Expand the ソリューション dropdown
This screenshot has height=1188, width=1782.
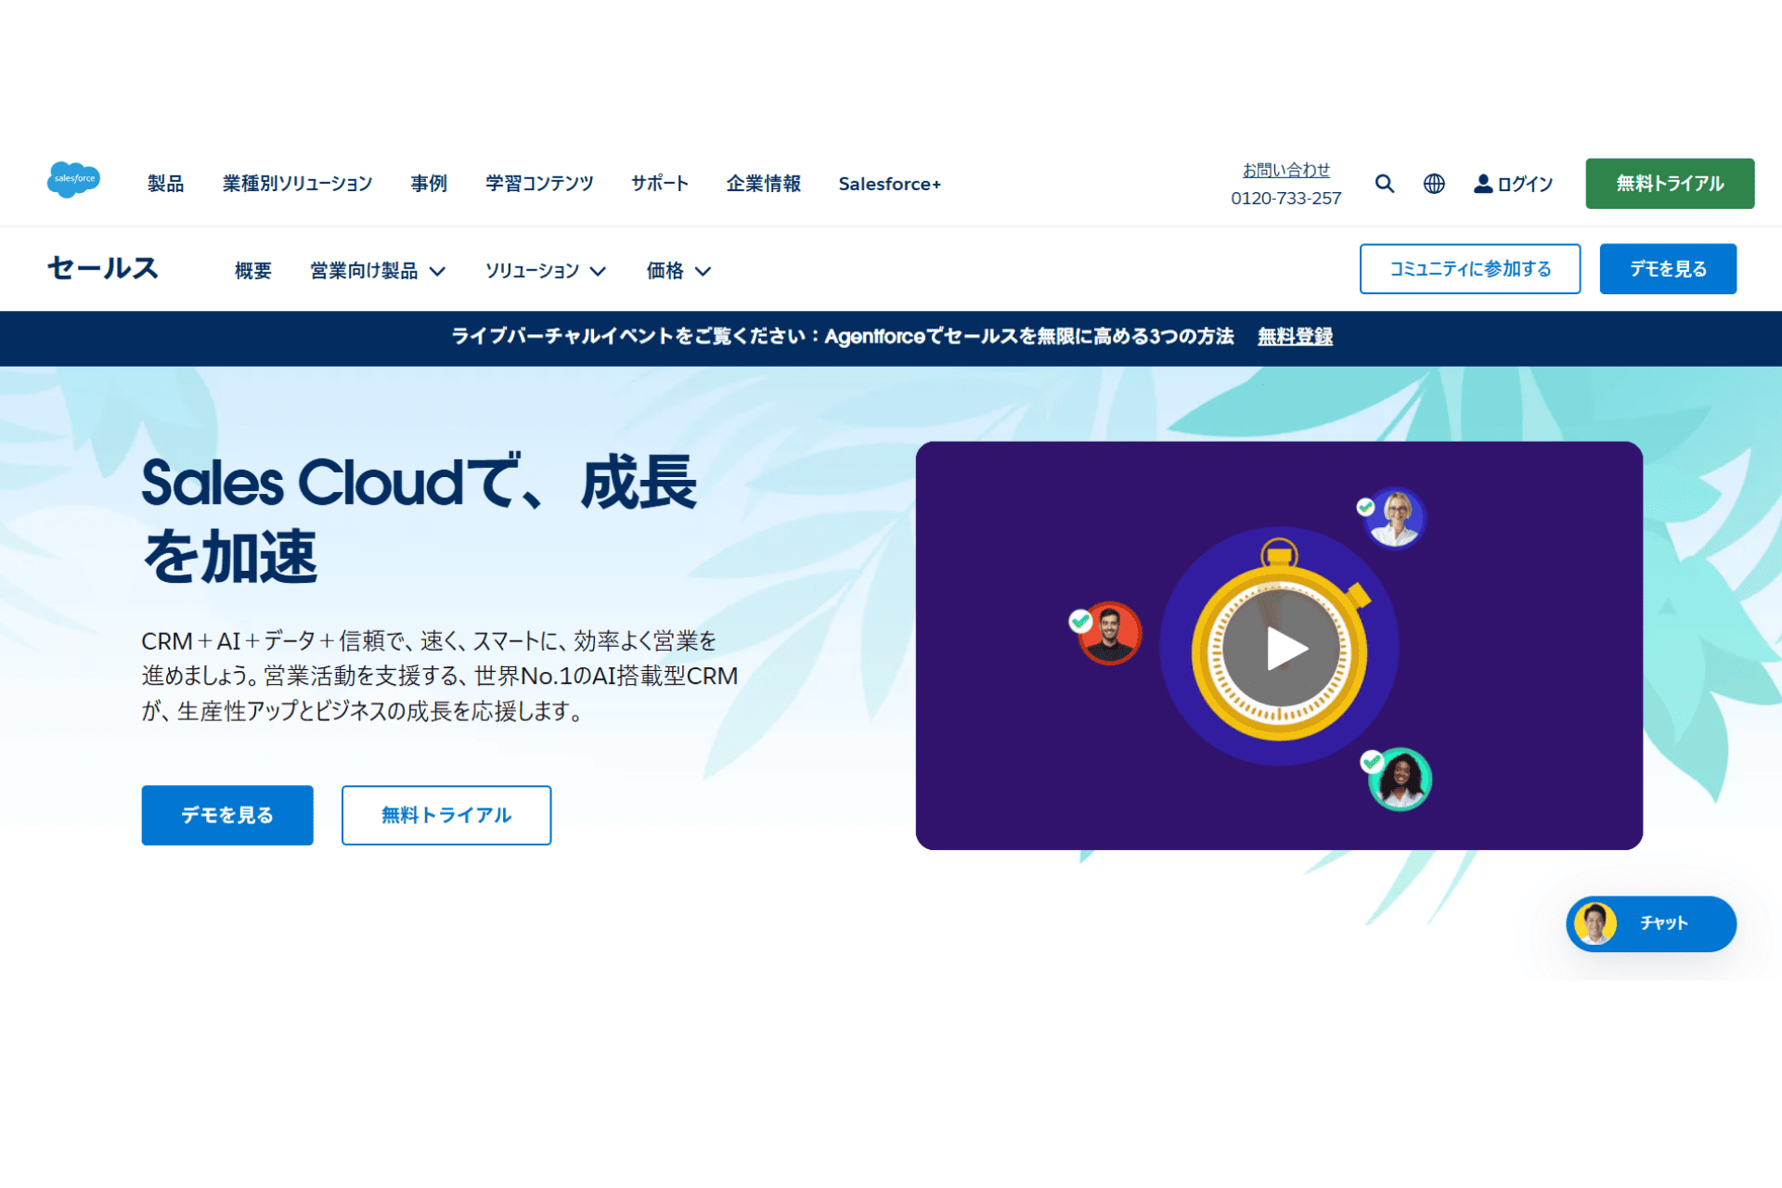(x=545, y=271)
